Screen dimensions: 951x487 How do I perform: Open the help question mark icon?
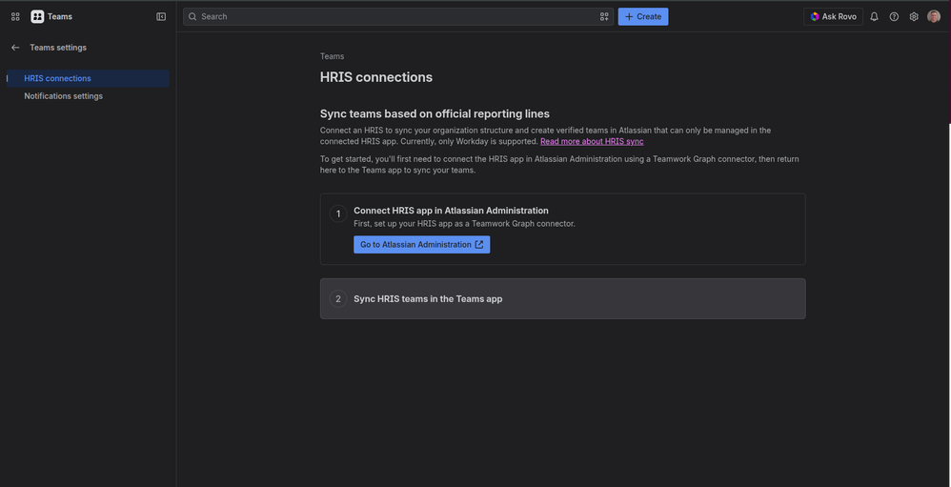point(894,17)
